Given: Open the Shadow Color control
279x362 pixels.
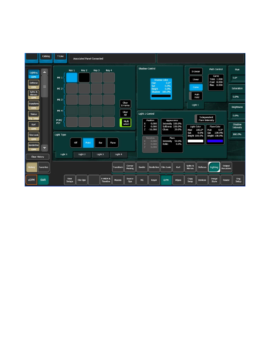Looking at the screenshot, I should tap(161, 89).
